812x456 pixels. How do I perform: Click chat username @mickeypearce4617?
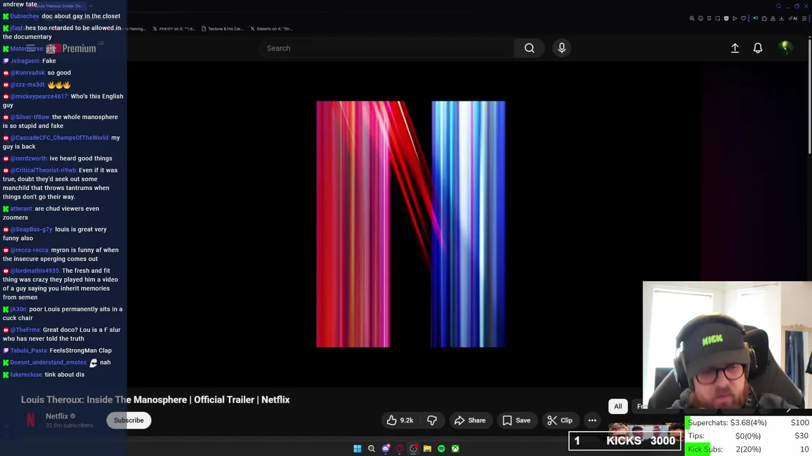[x=39, y=96]
